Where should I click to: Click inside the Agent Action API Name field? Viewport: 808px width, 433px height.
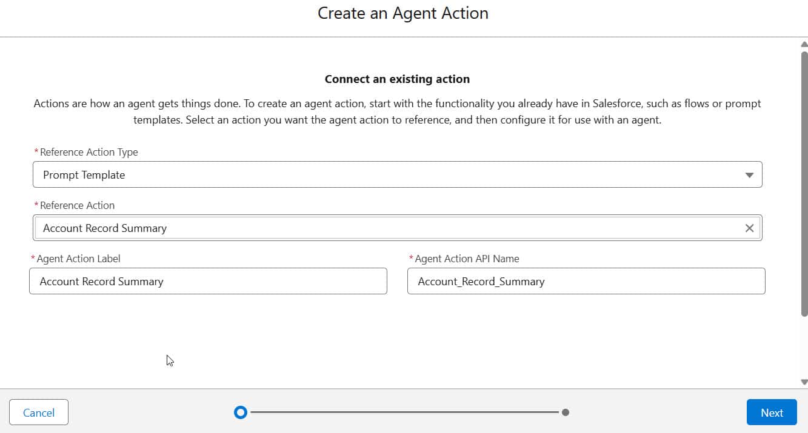pos(586,281)
